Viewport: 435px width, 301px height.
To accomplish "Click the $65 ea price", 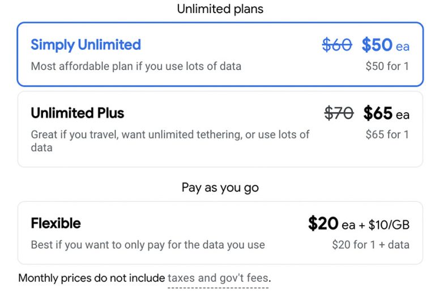I will 386,113.
